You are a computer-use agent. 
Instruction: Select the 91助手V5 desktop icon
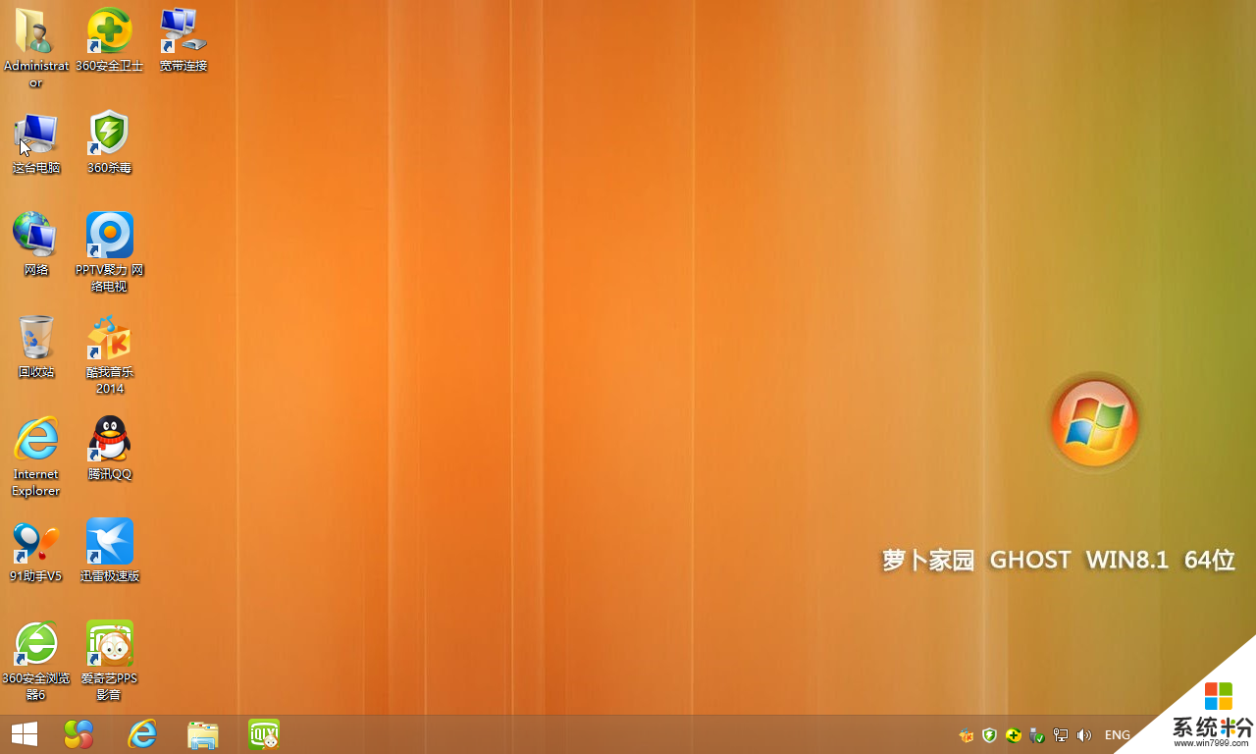point(35,543)
